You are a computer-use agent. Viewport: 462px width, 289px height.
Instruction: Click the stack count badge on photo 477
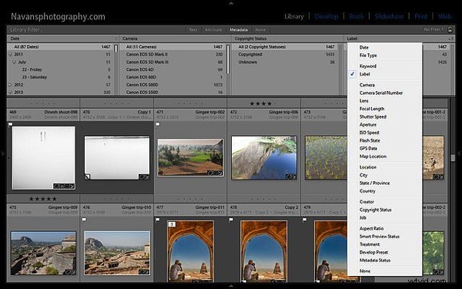[x=172, y=224]
